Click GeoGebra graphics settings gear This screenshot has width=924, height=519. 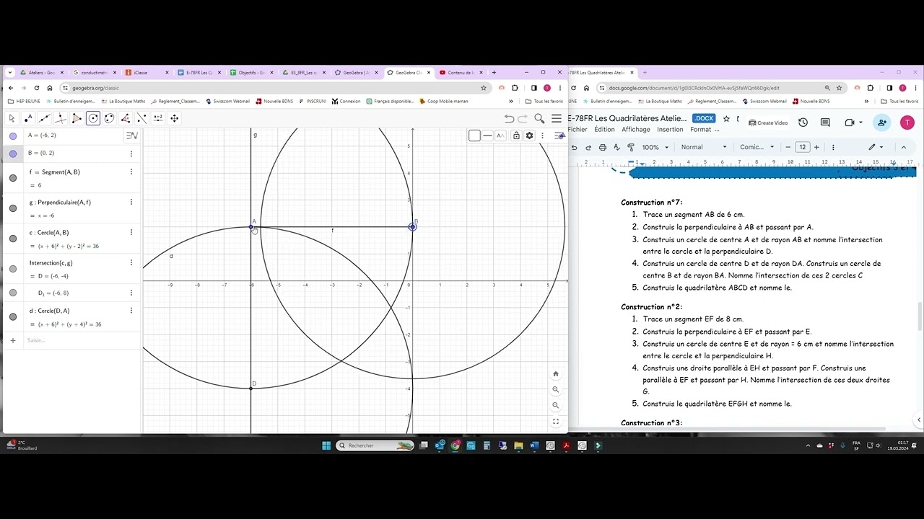[529, 136]
